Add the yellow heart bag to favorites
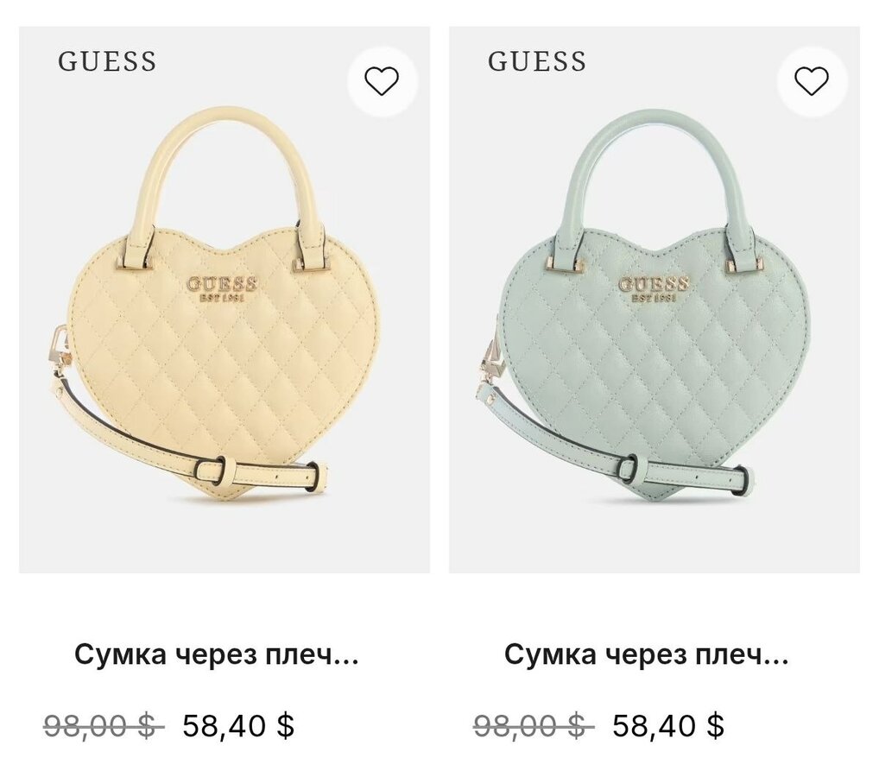Image resolution: width=879 pixels, height=777 pixels. click(x=382, y=81)
